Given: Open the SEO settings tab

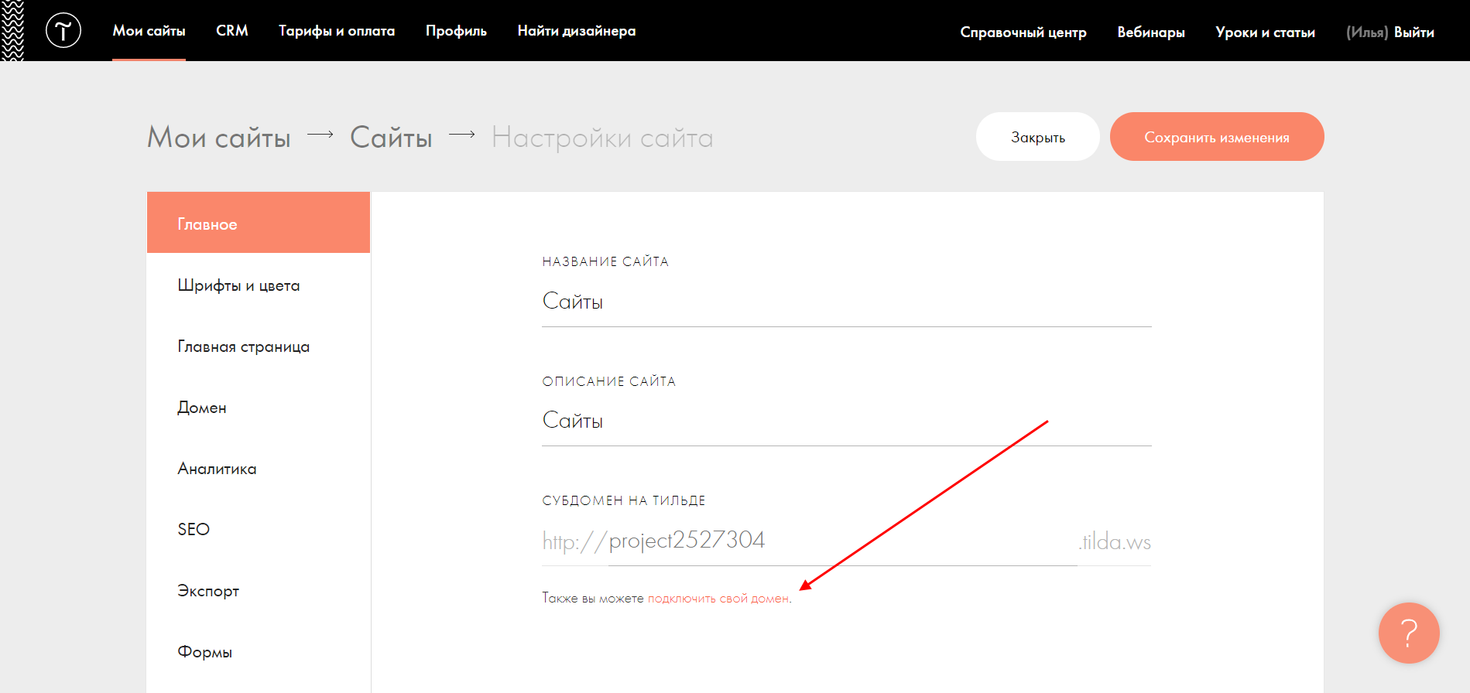Looking at the screenshot, I should tap(194, 530).
